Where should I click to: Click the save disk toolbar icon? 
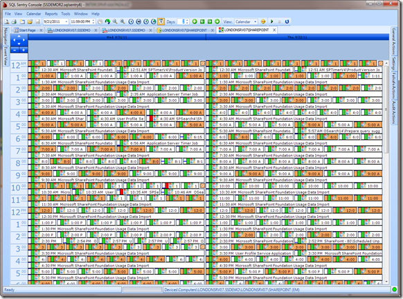coord(37,21)
